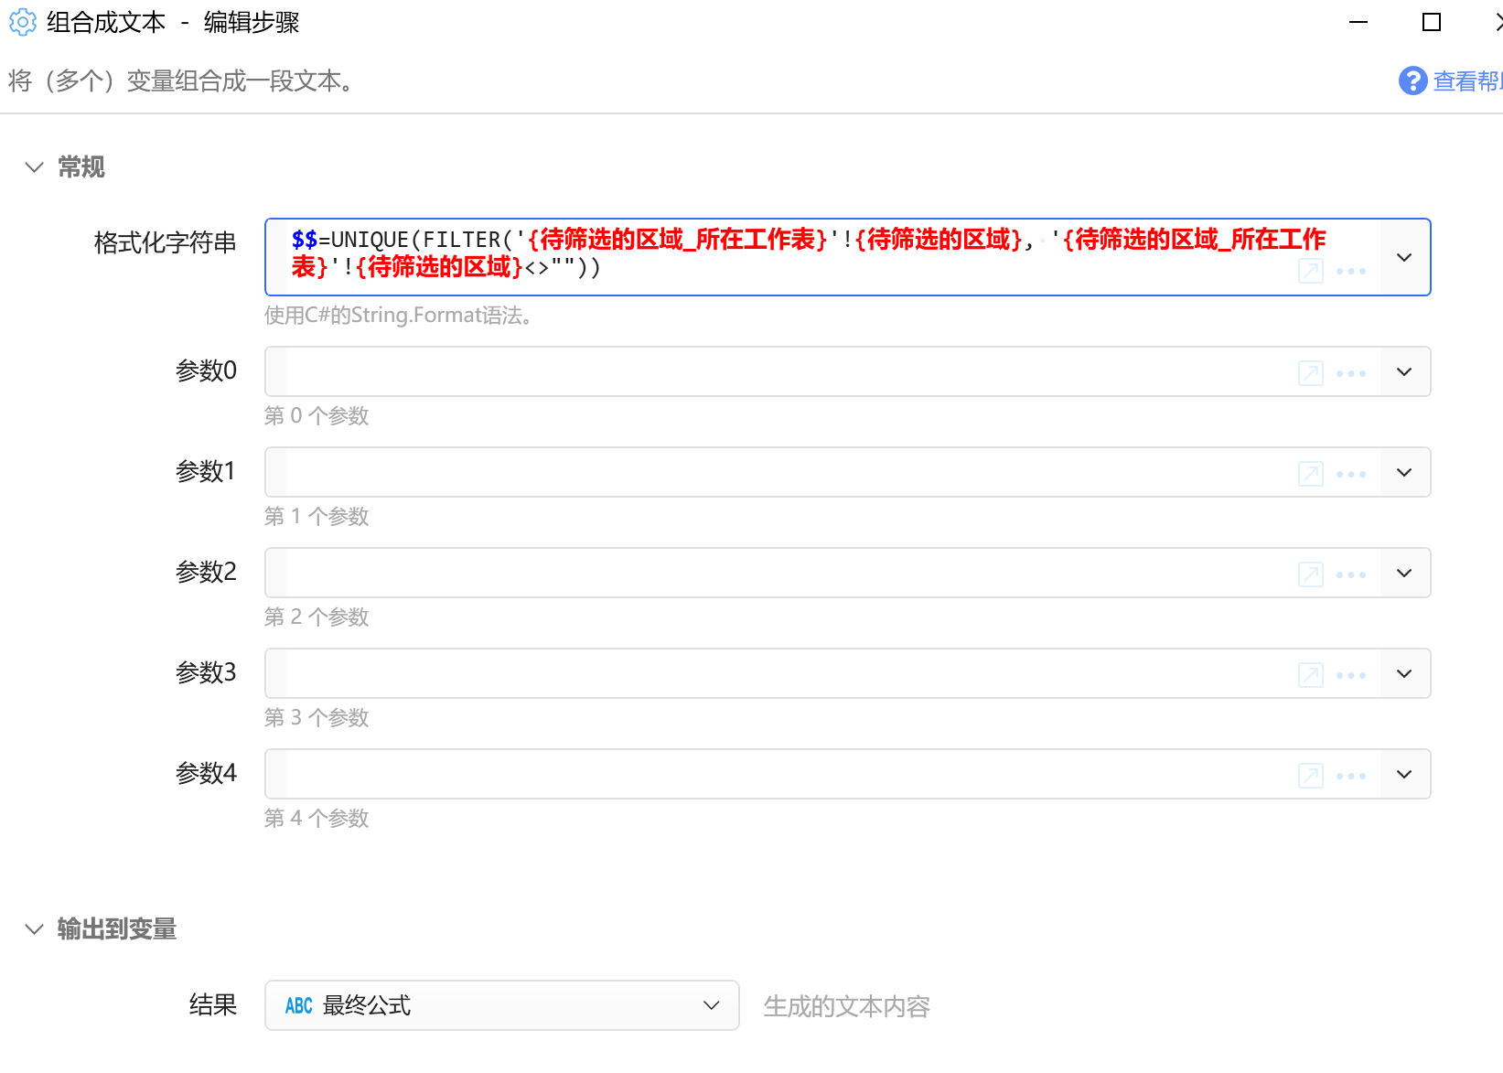The width and height of the screenshot is (1503, 1073).
Task: Open expression editor icon for 参数0
Action: click(1310, 373)
